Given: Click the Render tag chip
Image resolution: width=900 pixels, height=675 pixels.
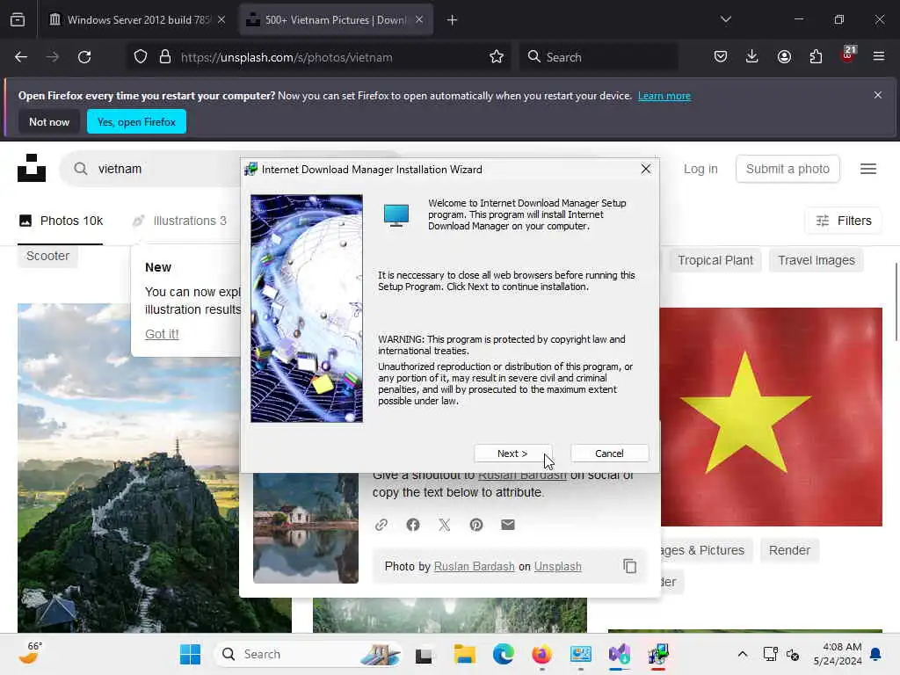Looking at the screenshot, I should pyautogui.click(x=789, y=550).
